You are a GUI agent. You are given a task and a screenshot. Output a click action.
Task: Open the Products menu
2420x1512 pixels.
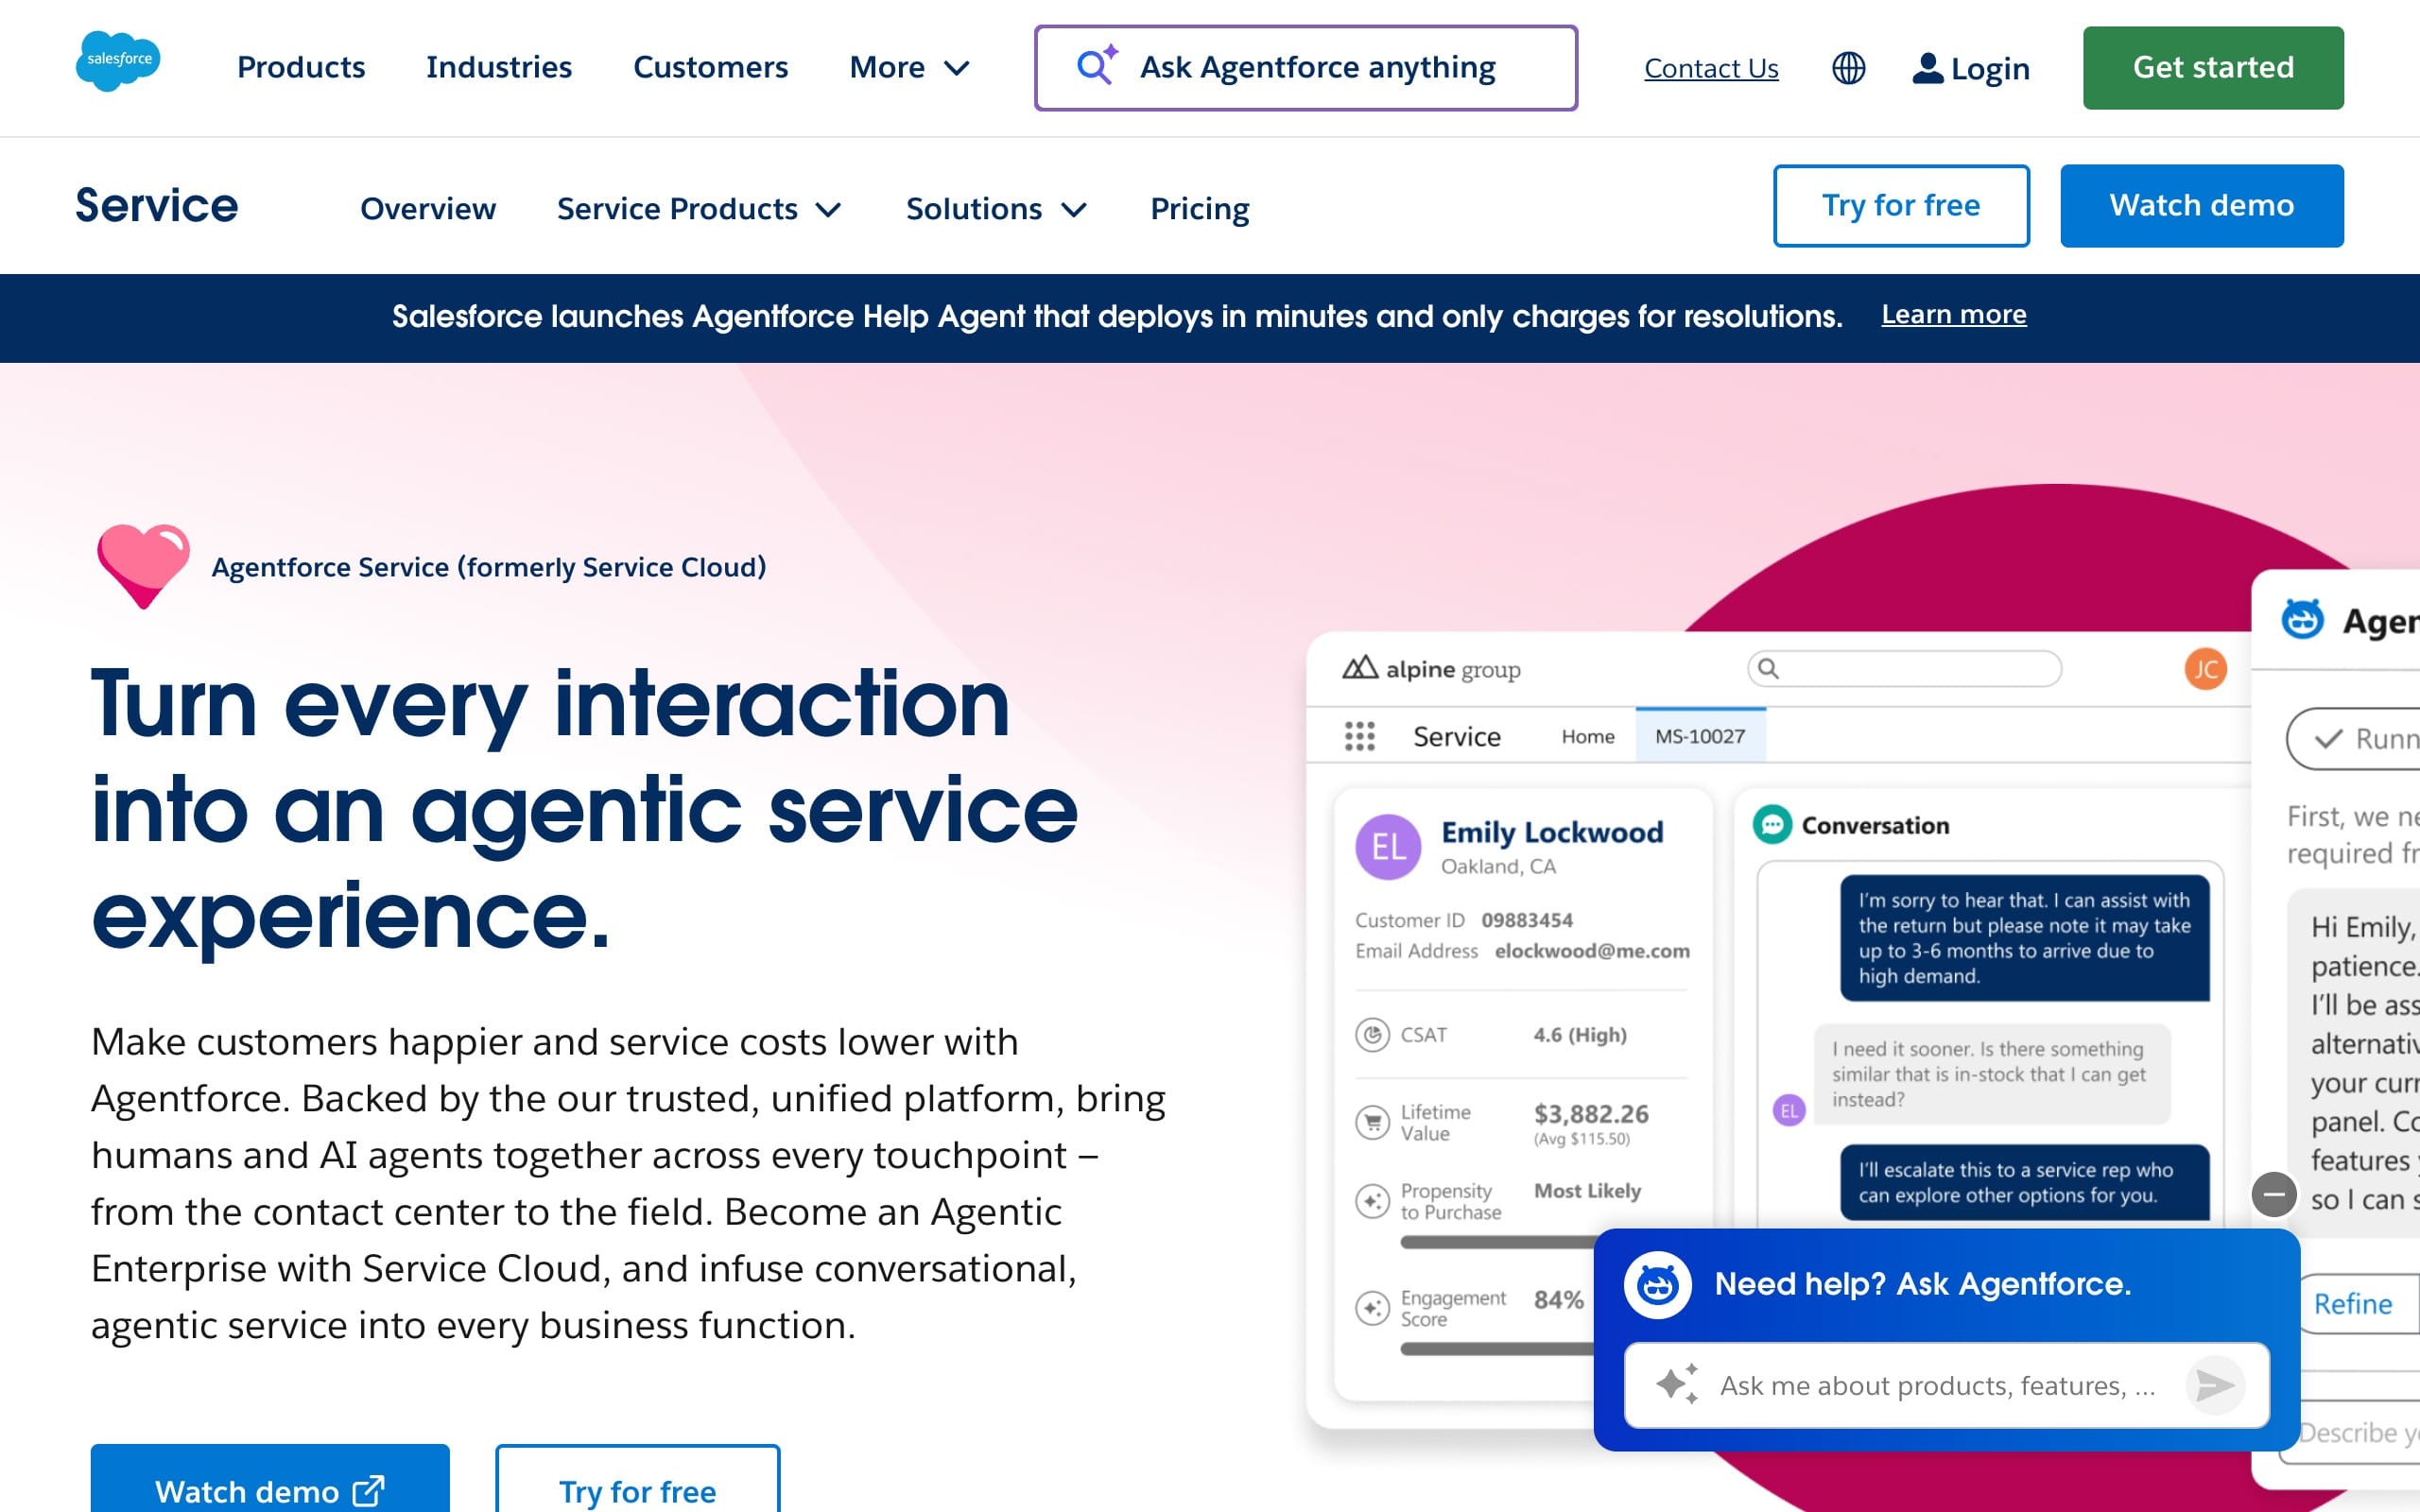[x=301, y=67]
